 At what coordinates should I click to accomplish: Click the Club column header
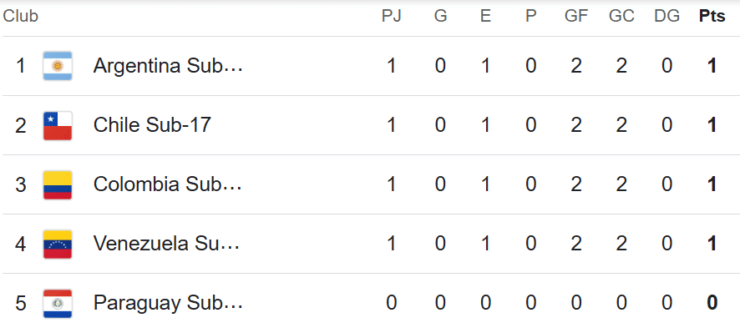(x=21, y=16)
